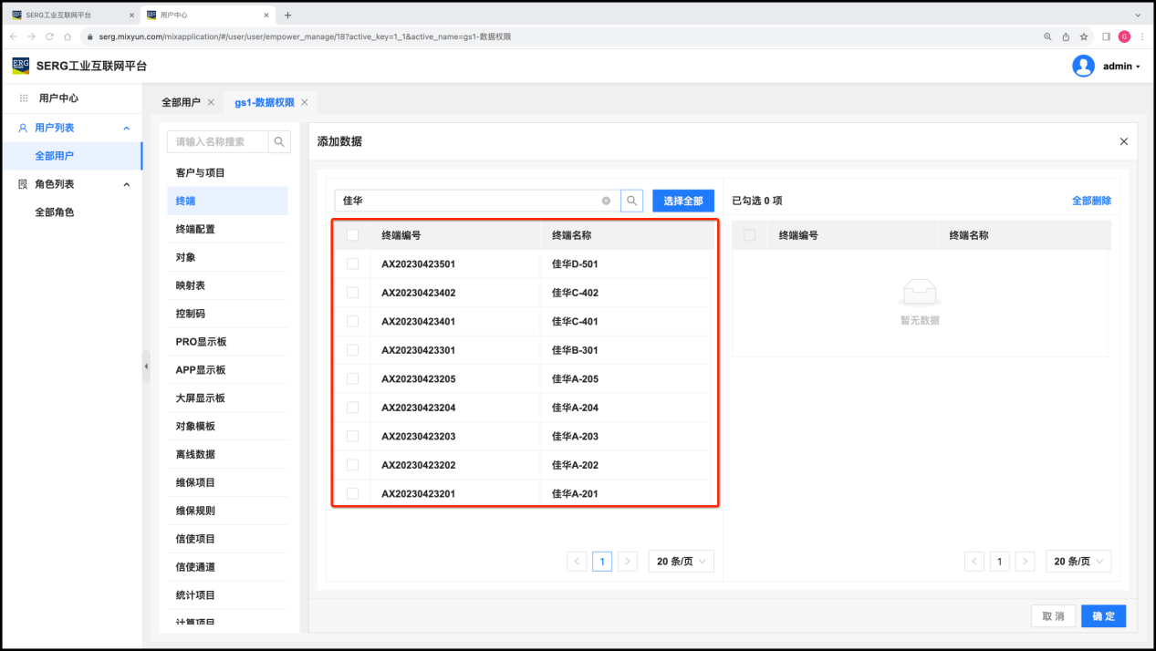Switch to the 全部用户 tab
This screenshot has height=651, width=1156.
(x=181, y=102)
